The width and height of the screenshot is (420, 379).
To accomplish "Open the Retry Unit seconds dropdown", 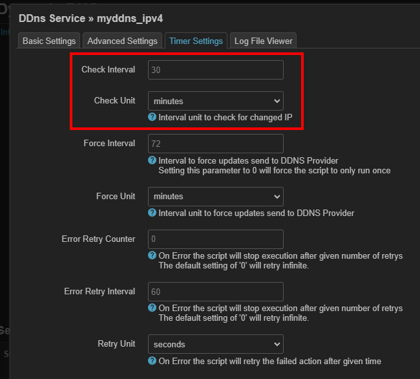I will (215, 344).
